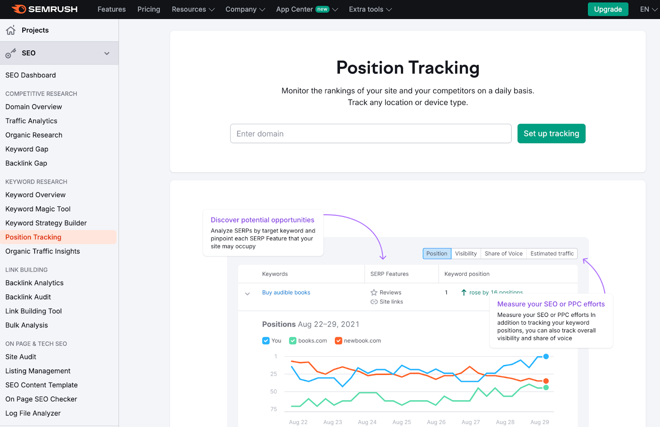The height and width of the screenshot is (427, 660).
Task: Open the Extra tools dropdown
Action: click(x=370, y=9)
